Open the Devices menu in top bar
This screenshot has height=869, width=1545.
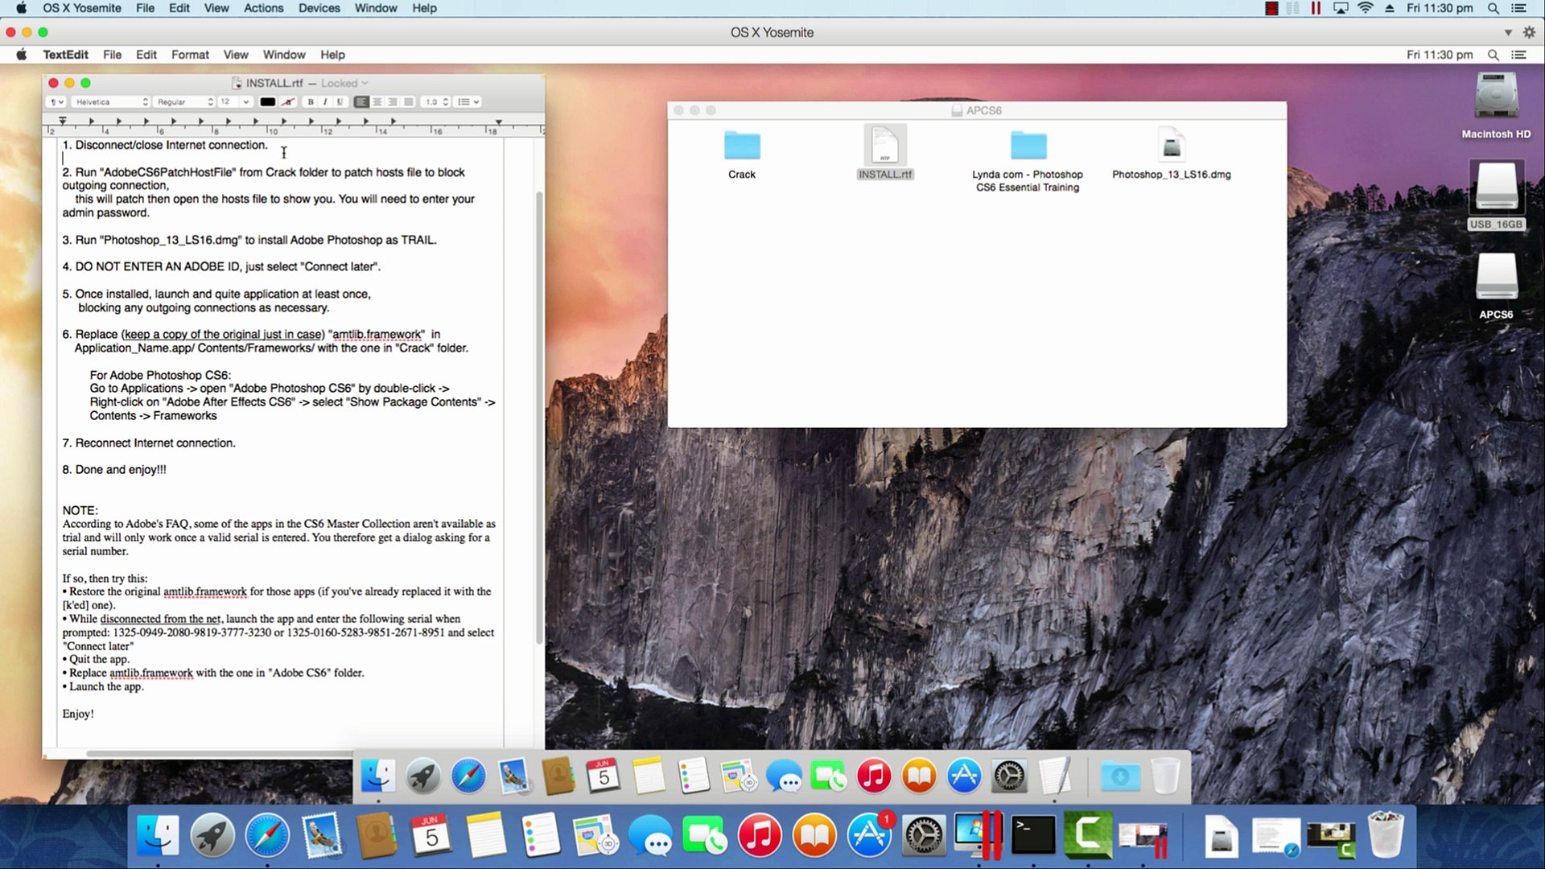(x=319, y=8)
